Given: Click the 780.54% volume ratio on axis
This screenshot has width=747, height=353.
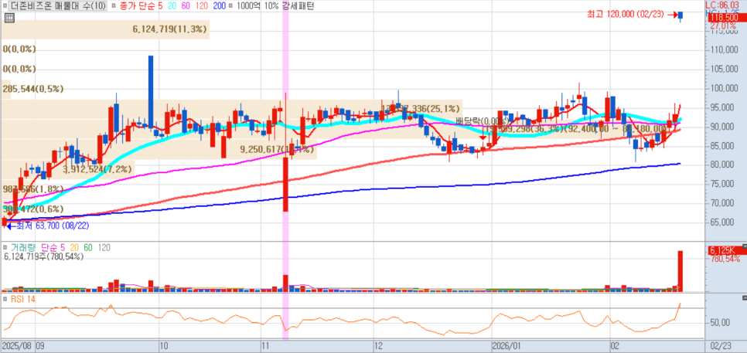Looking at the screenshot, I should pos(725,259).
